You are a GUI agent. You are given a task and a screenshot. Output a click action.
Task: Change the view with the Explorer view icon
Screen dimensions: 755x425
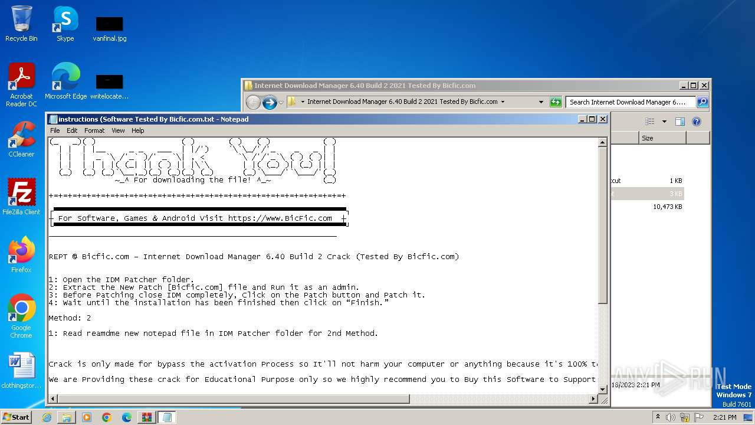tap(650, 122)
